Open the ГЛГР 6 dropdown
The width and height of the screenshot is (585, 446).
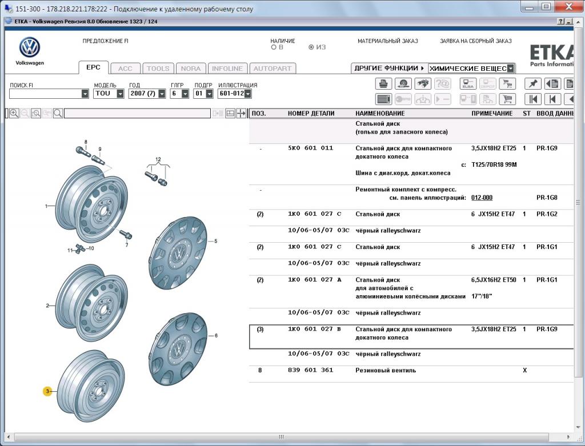click(x=185, y=94)
